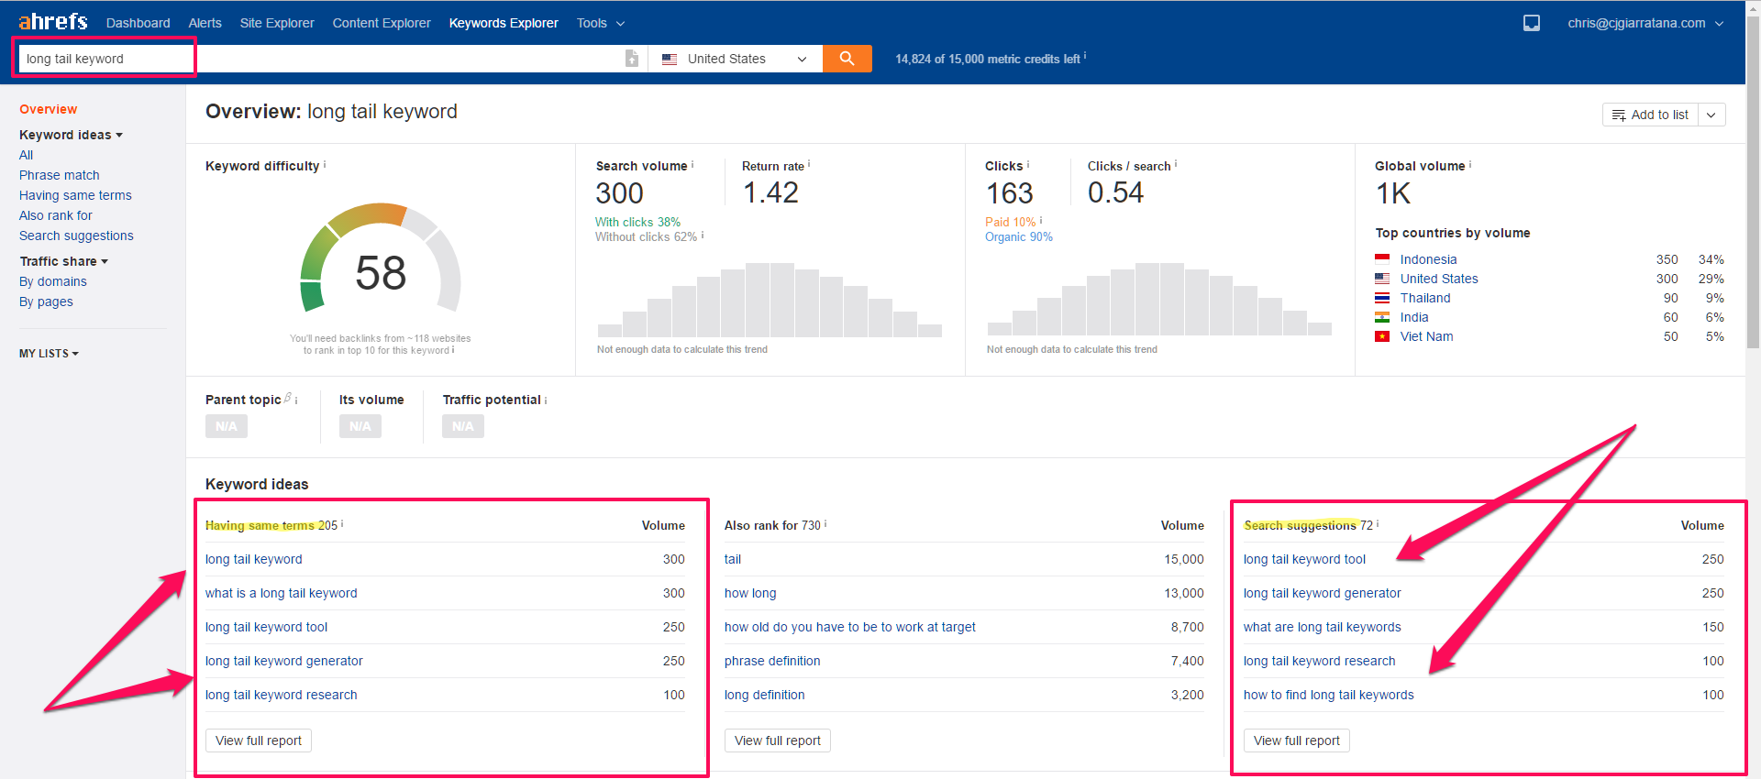Screen dimensions: 1761x779
Task: Go to Site Explorer tab
Action: (x=277, y=23)
